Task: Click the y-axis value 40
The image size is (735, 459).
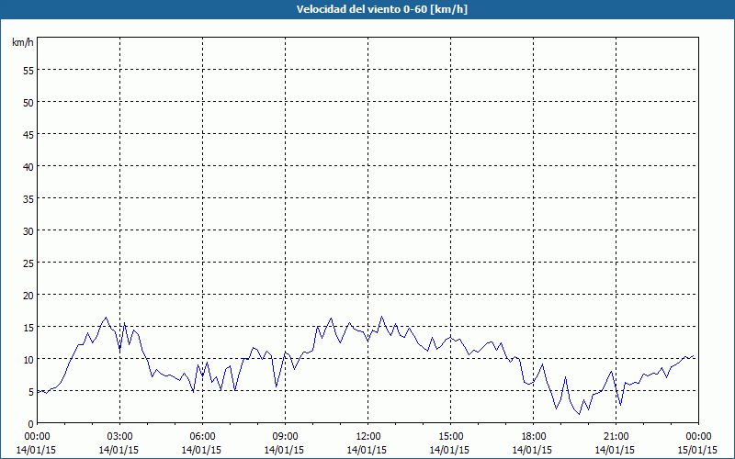Action: pyautogui.click(x=28, y=166)
